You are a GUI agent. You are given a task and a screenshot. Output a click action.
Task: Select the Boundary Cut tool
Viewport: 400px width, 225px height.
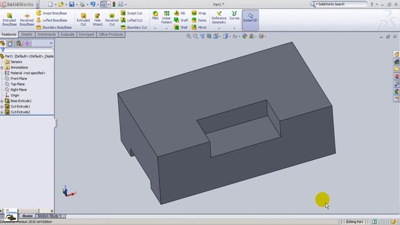134,27
